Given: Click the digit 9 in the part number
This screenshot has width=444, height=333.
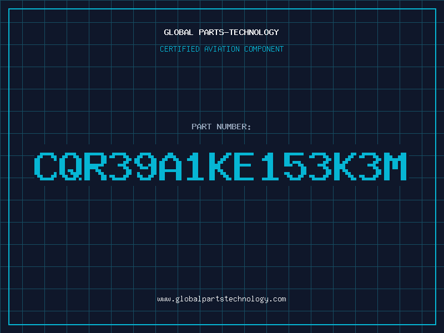Looking at the screenshot, I should point(145,166).
